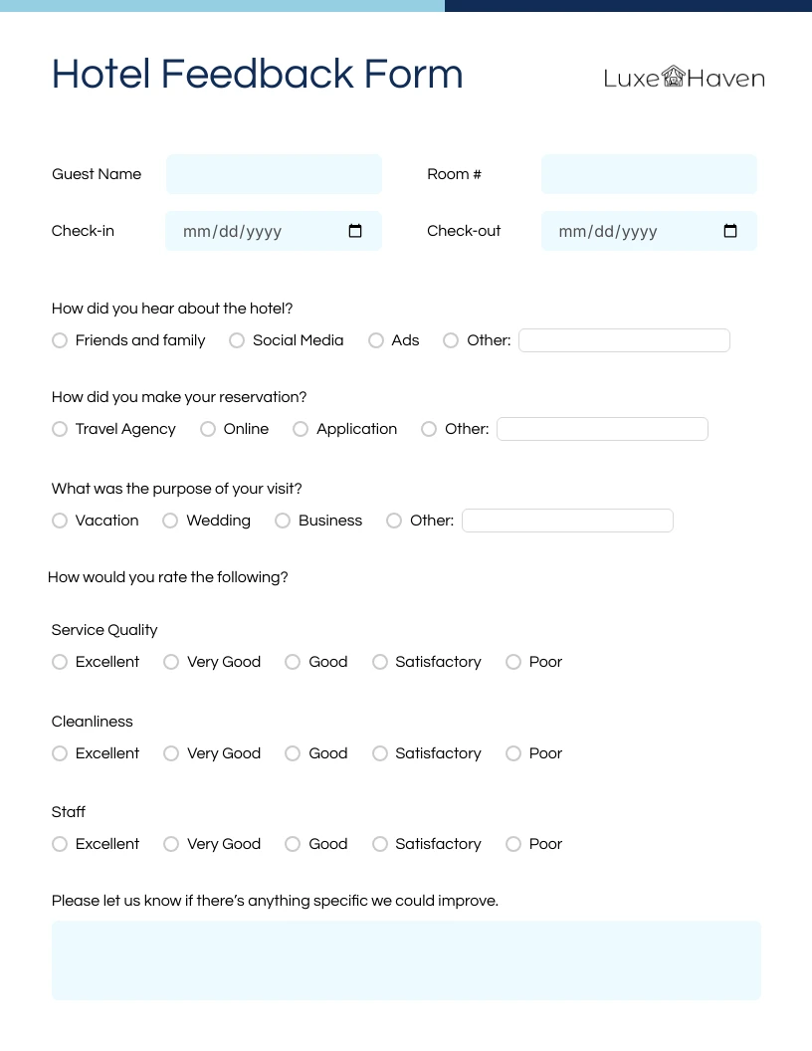Click the improvement suggestions text area
The height and width of the screenshot is (1051, 812).
click(x=406, y=959)
